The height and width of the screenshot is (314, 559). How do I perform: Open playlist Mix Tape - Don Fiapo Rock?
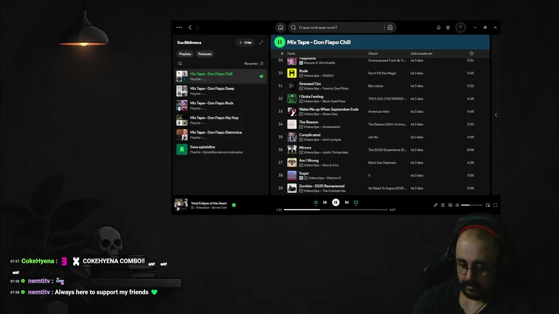(221, 106)
